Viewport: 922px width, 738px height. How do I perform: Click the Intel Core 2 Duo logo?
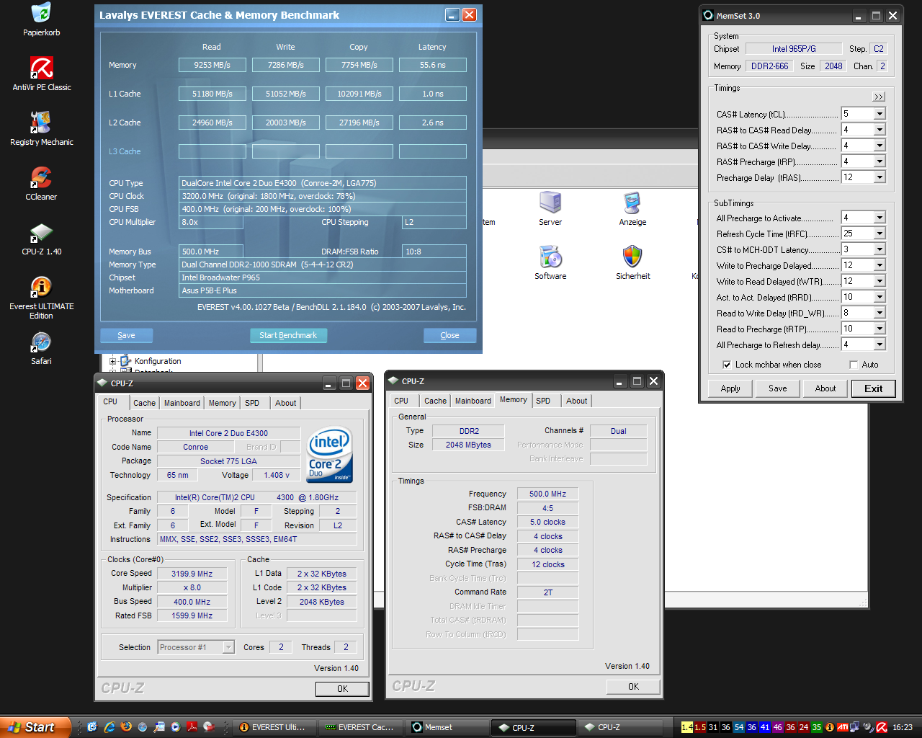(330, 455)
